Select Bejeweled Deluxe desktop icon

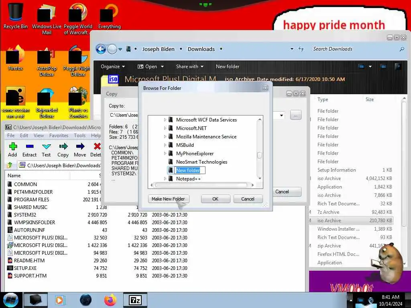(x=47, y=103)
